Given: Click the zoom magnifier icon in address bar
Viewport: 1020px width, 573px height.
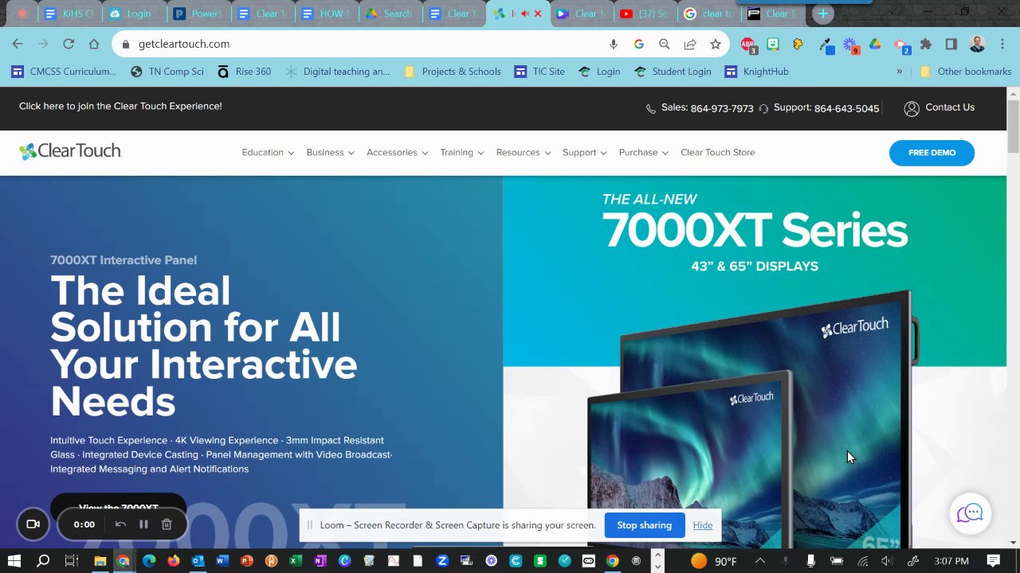Looking at the screenshot, I should pyautogui.click(x=664, y=45).
